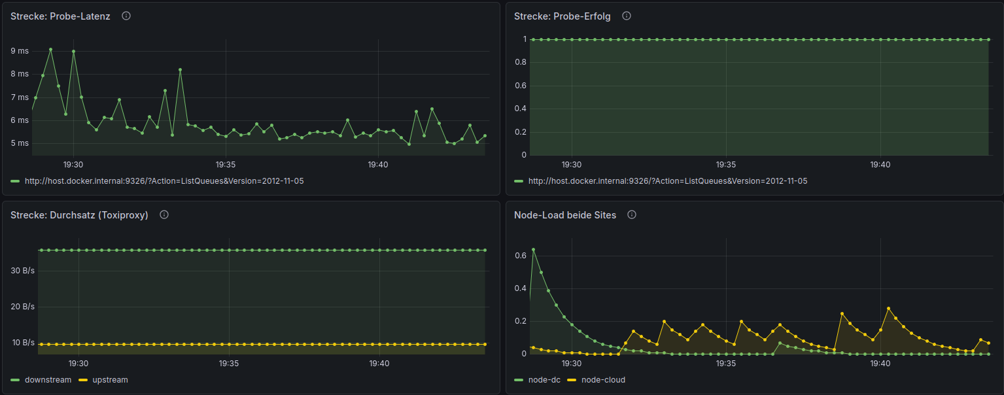Open info icon for Durchsatz (Toxiproxy) panel

point(164,215)
